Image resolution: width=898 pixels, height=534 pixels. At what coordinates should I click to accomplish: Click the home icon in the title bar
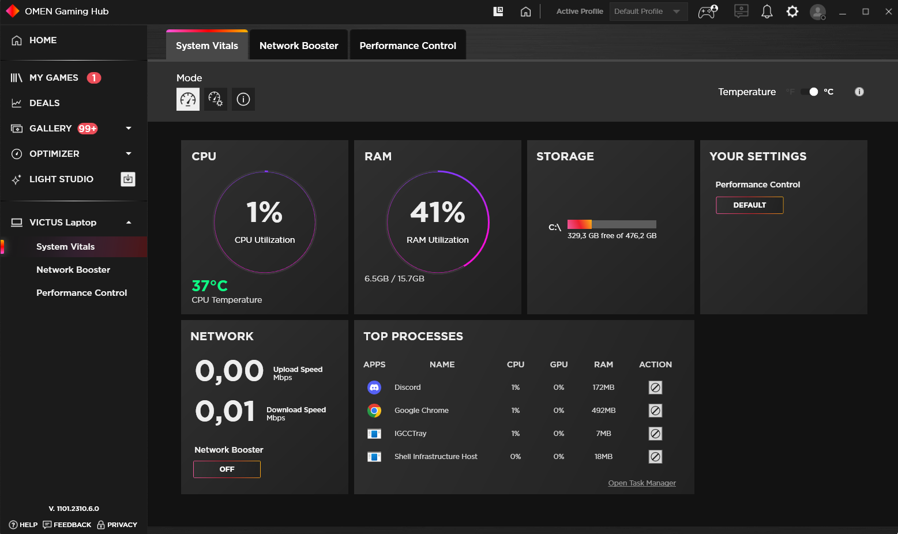pyautogui.click(x=525, y=12)
